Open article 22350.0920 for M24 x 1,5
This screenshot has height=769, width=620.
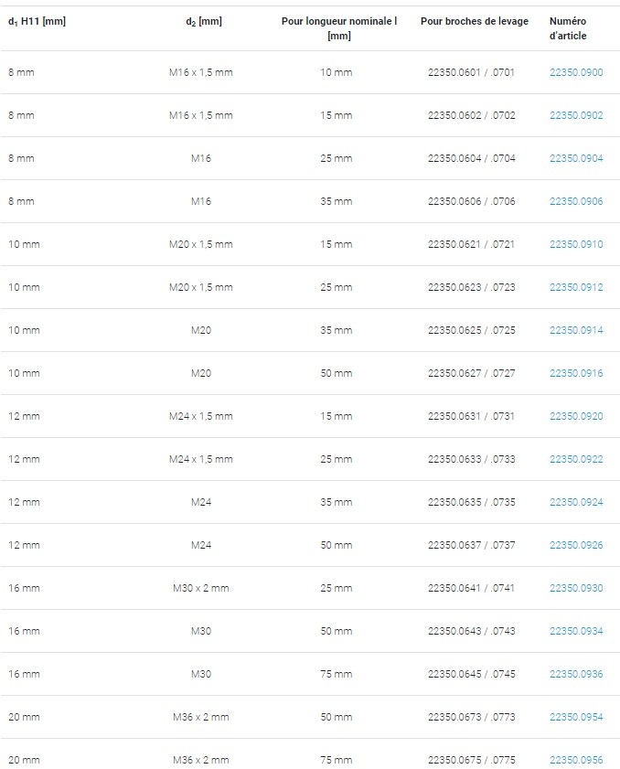point(576,416)
